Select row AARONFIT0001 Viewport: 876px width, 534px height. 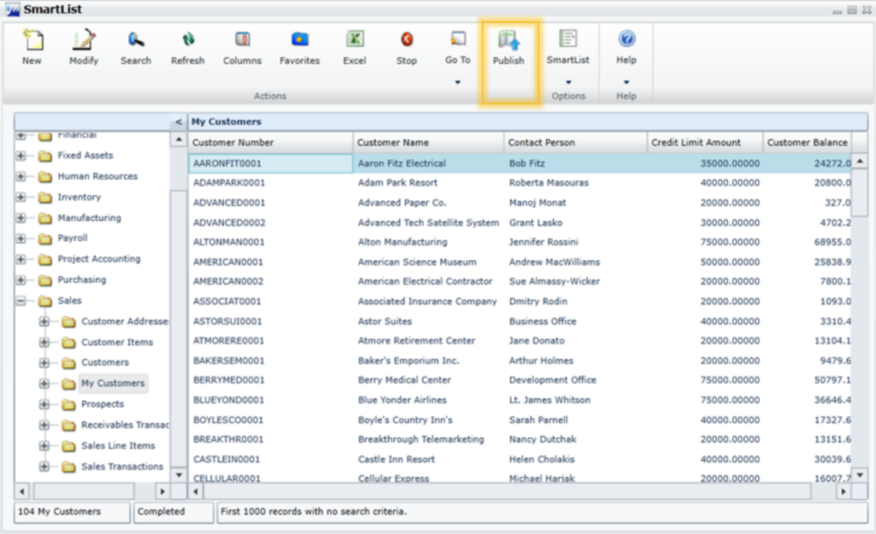click(519, 163)
